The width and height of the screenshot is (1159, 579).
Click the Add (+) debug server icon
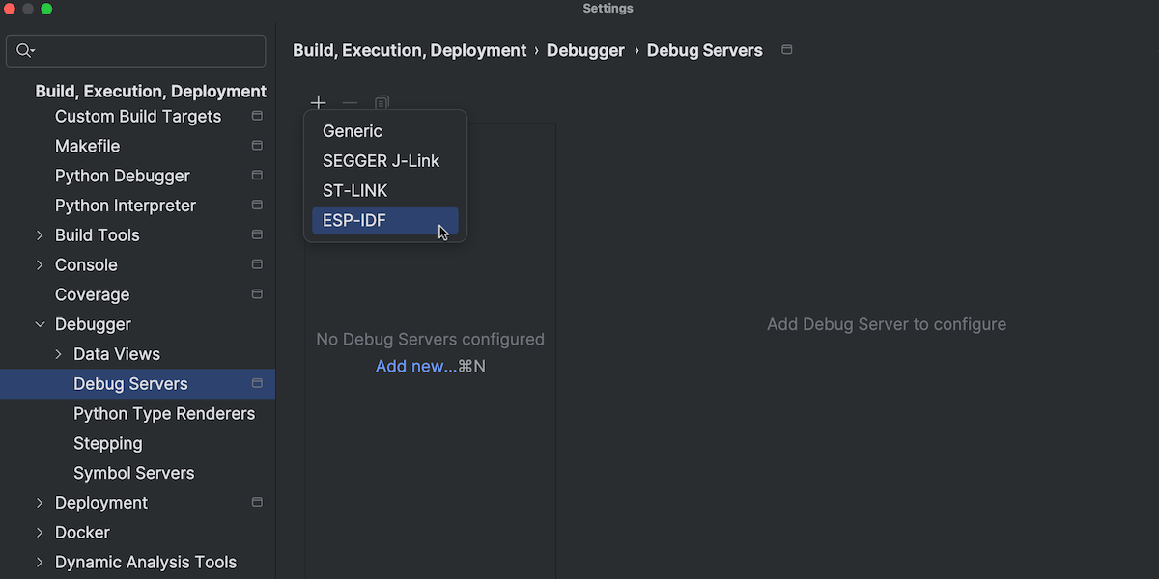[318, 102]
